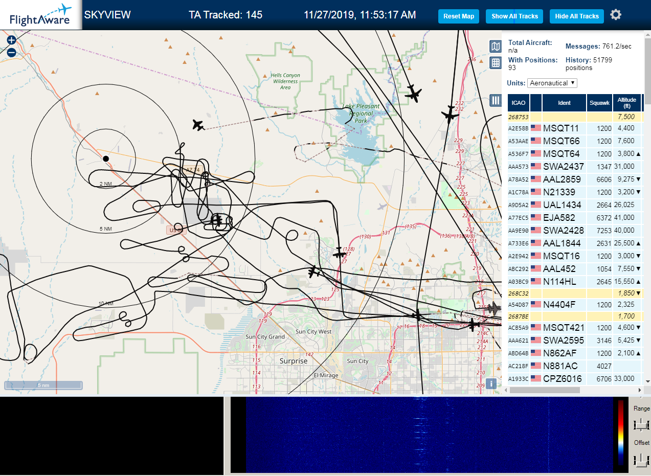Click the US flag icon for SWA2437
The height and width of the screenshot is (476, 651).
click(x=536, y=166)
